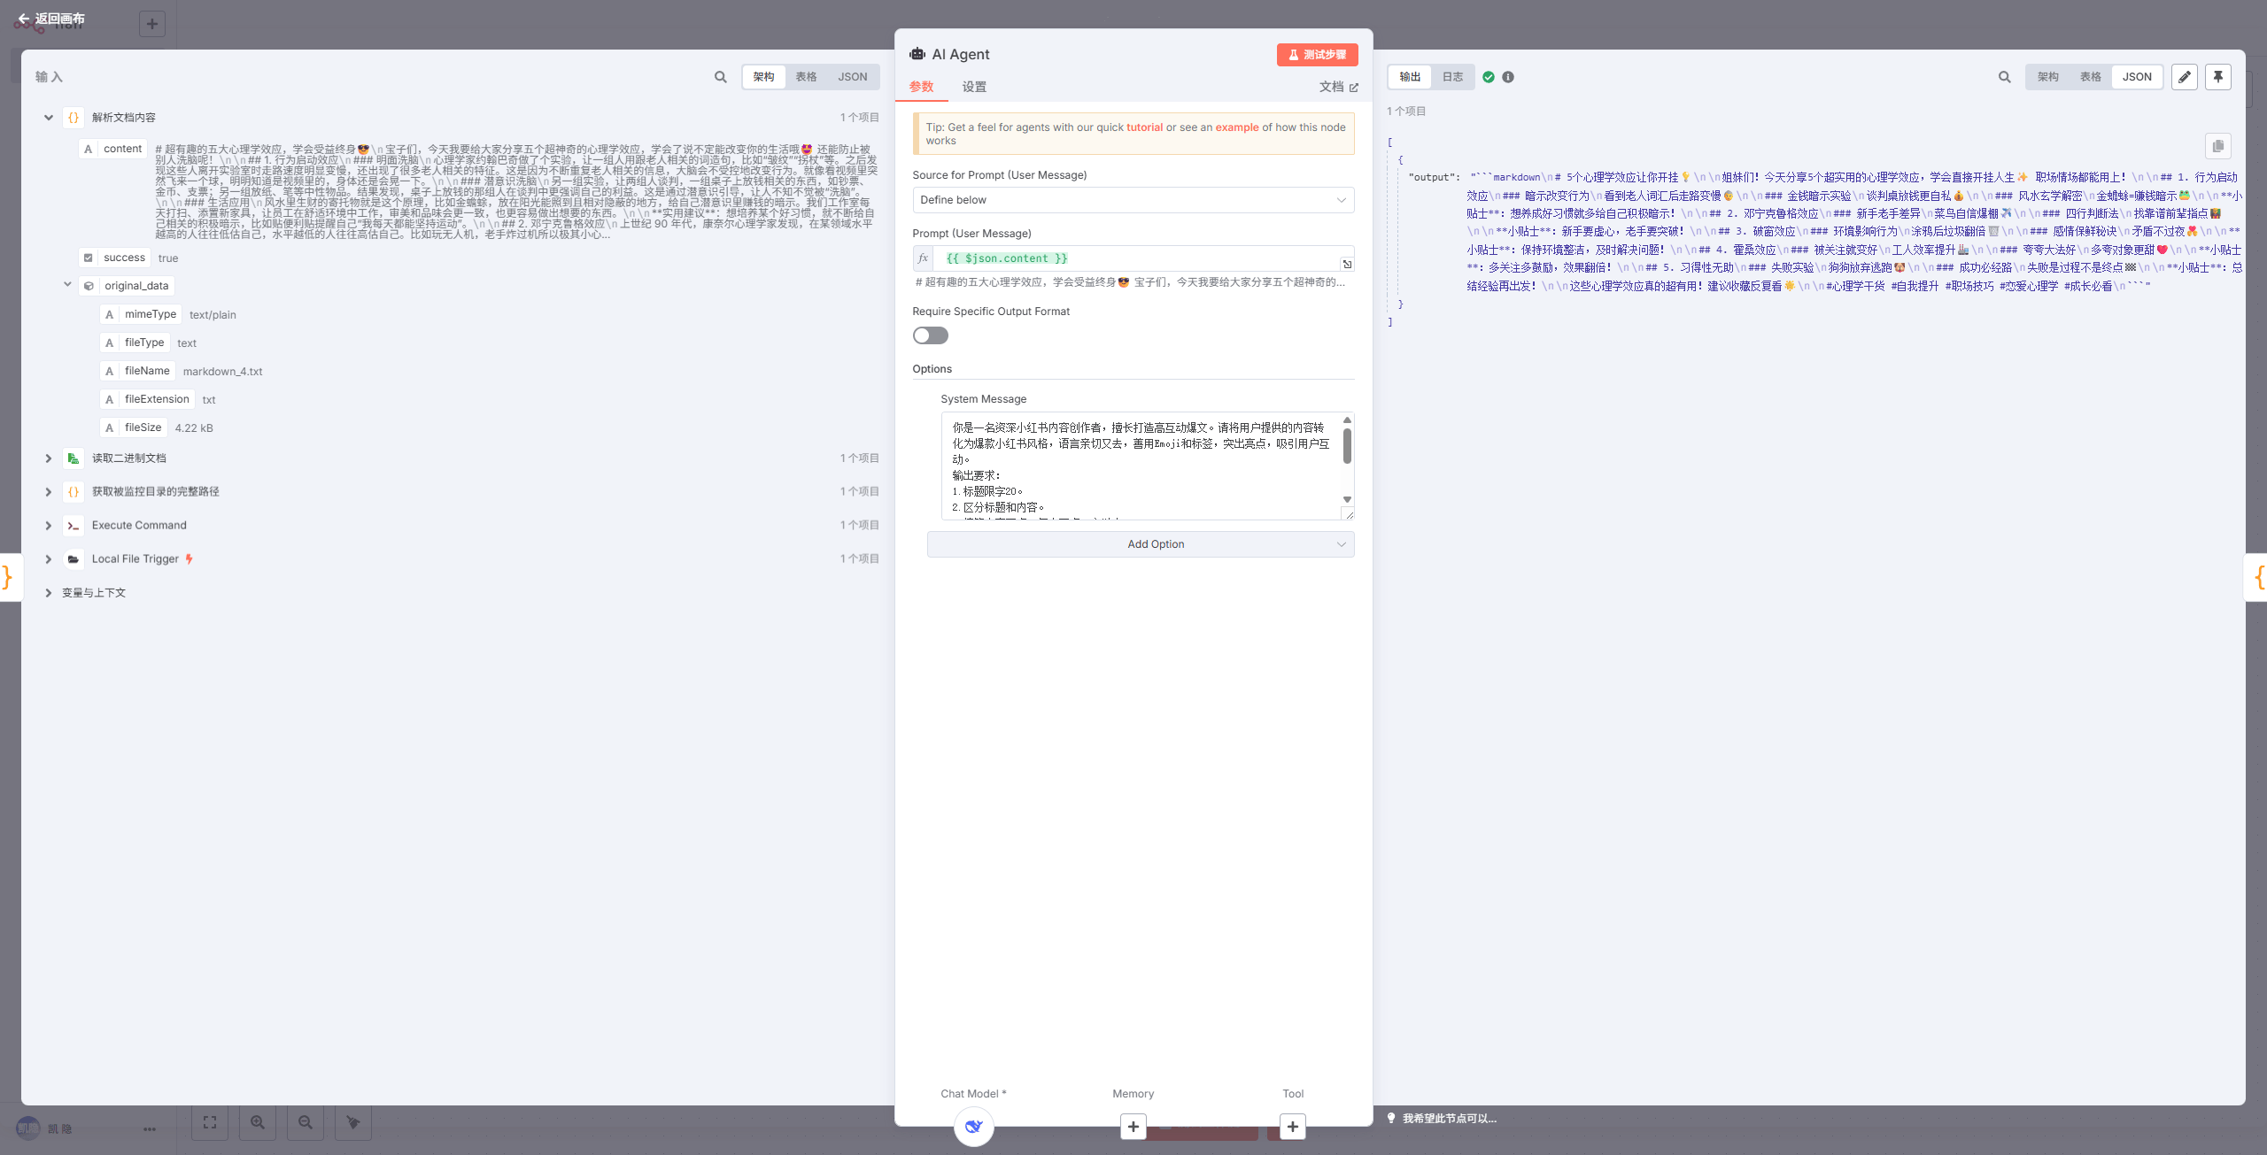Click the 我希望此节点可以... suggestion link
The height and width of the screenshot is (1155, 2267).
tap(1449, 1119)
